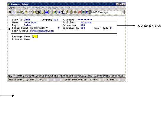Click the Paste clipboard toolbar icon

[22, 12]
